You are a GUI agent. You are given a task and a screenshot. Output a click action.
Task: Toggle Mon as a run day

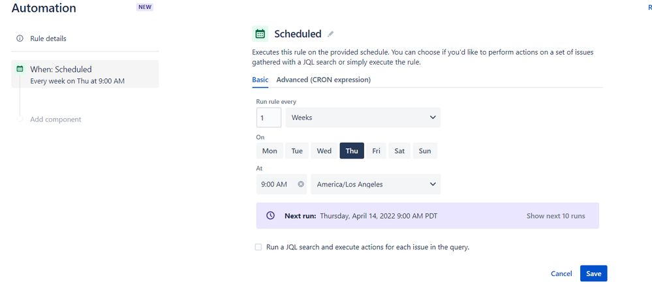270,151
